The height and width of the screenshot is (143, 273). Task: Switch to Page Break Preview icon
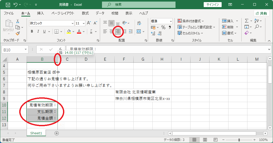(x=215, y=140)
